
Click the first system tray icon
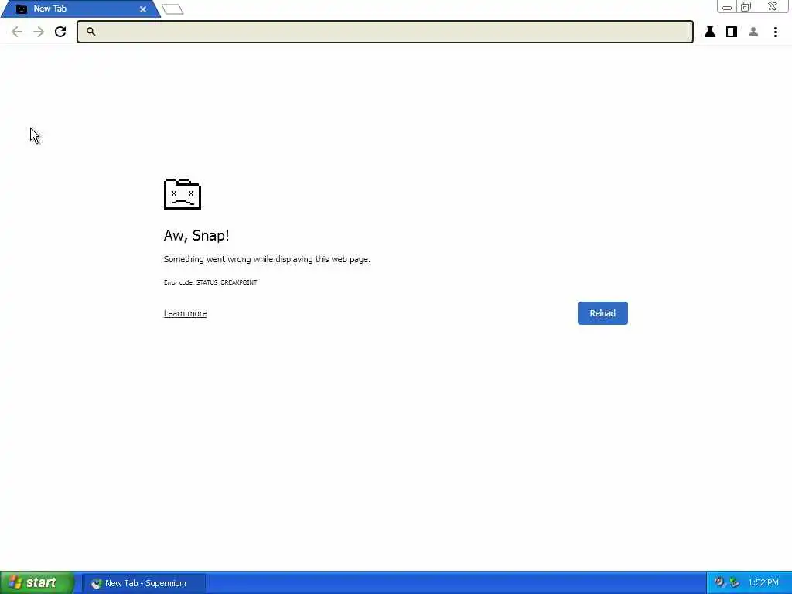click(720, 582)
